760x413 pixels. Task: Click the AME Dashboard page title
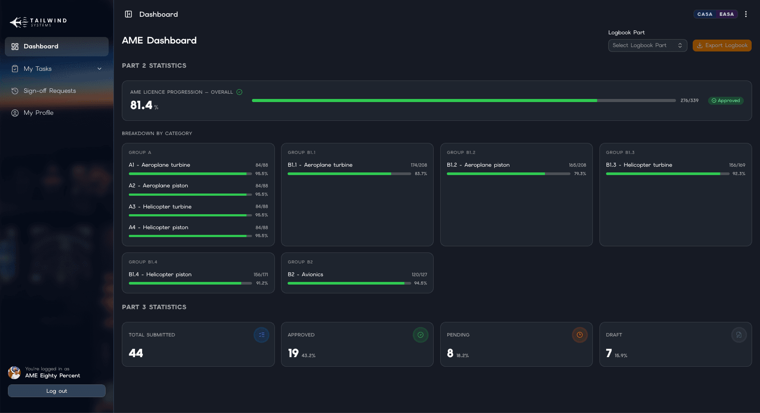[x=159, y=40]
